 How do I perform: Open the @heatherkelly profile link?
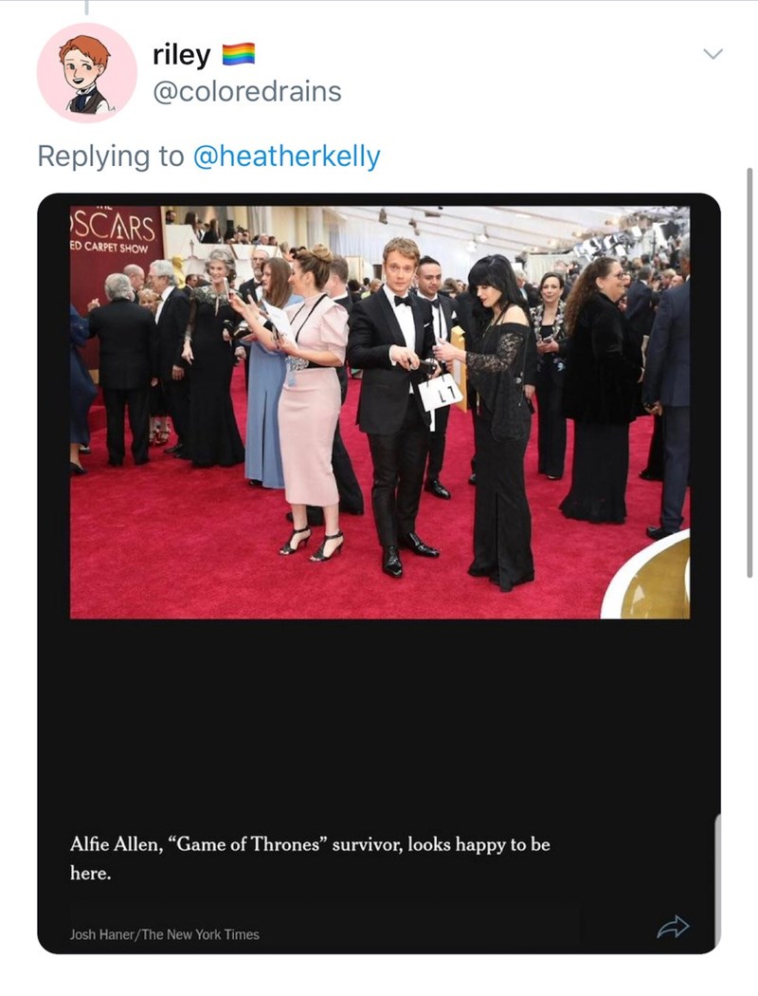click(x=286, y=157)
